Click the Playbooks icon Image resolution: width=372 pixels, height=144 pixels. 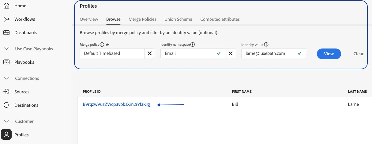pyautogui.click(x=6, y=62)
